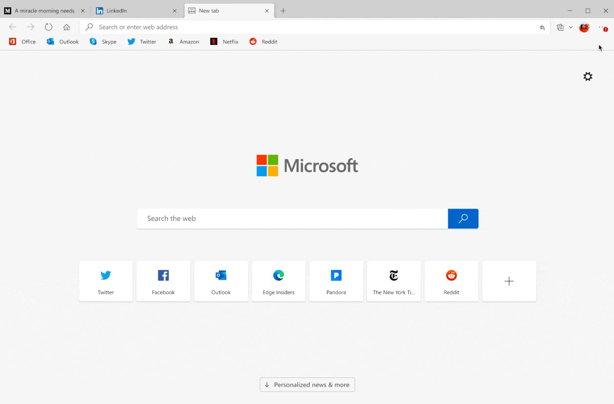Click the Search the web box
This screenshot has width=614, height=404.
pos(292,218)
